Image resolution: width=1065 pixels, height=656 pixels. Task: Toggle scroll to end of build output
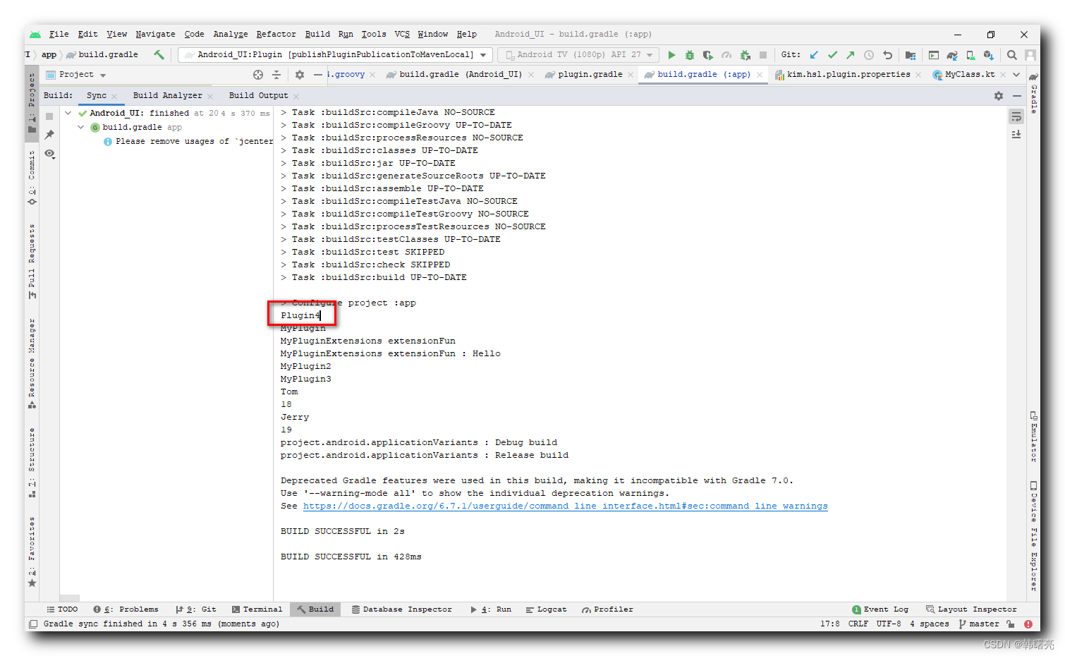pos(1016,134)
